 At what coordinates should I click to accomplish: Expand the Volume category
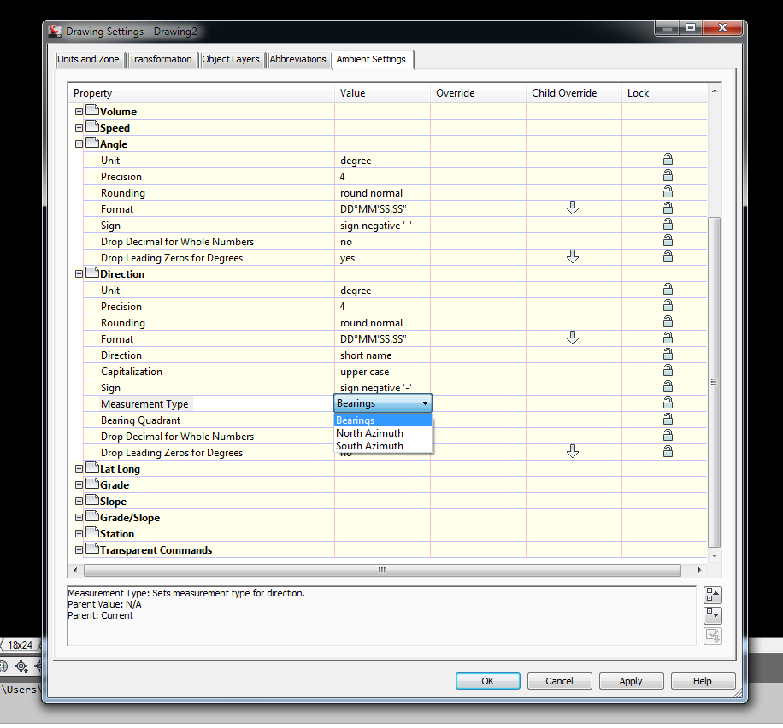[x=79, y=111]
